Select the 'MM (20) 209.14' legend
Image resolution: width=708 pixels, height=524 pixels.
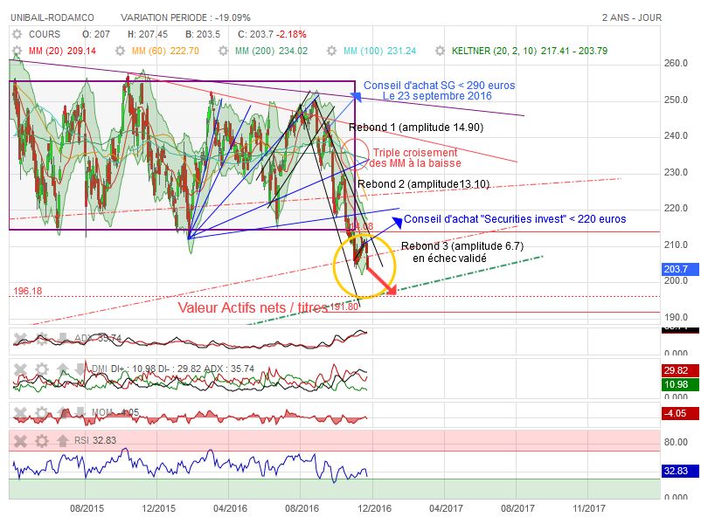point(62,51)
